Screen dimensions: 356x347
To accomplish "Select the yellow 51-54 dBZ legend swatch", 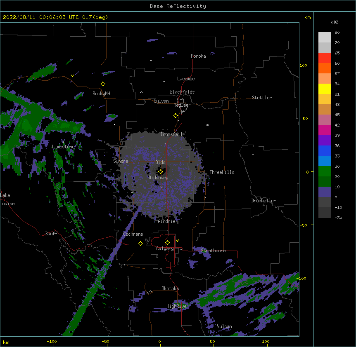I will point(325,89).
